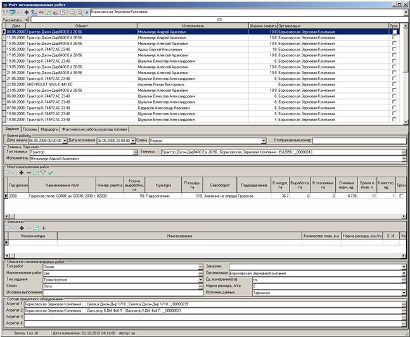The width and height of the screenshot is (410, 337).
Task: Delete record using top toolbar minus icon
Action: pyautogui.click(x=41, y=12)
